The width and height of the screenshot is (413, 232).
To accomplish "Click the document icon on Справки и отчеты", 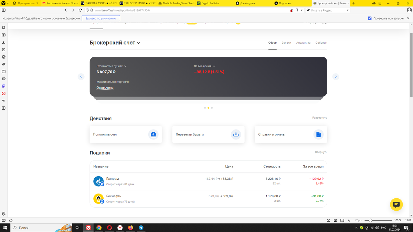I will (319, 134).
